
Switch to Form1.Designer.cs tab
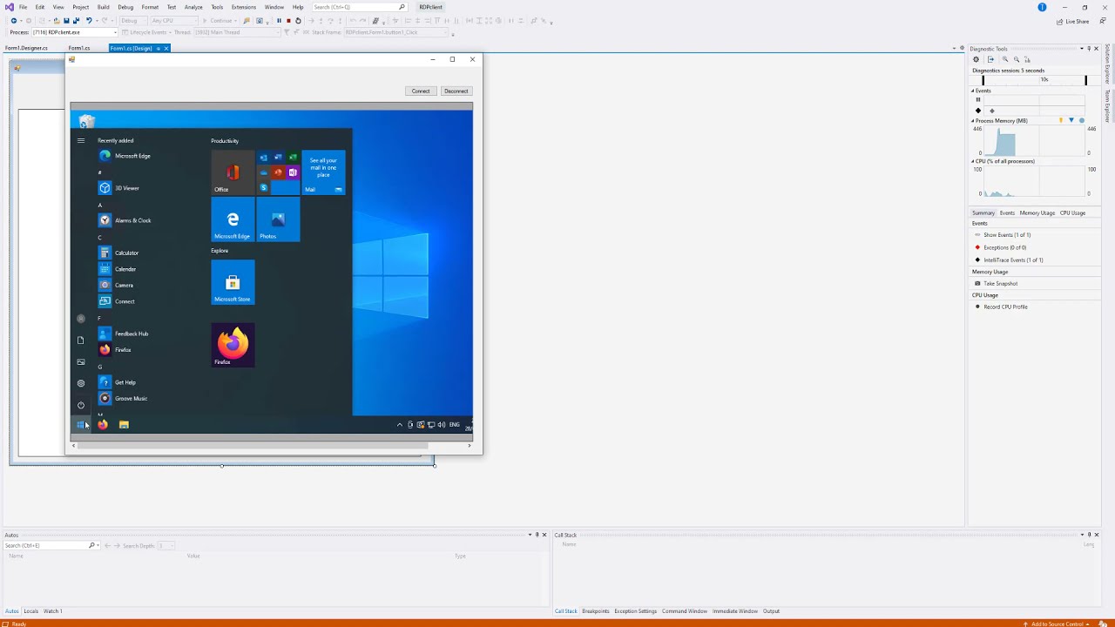26,48
